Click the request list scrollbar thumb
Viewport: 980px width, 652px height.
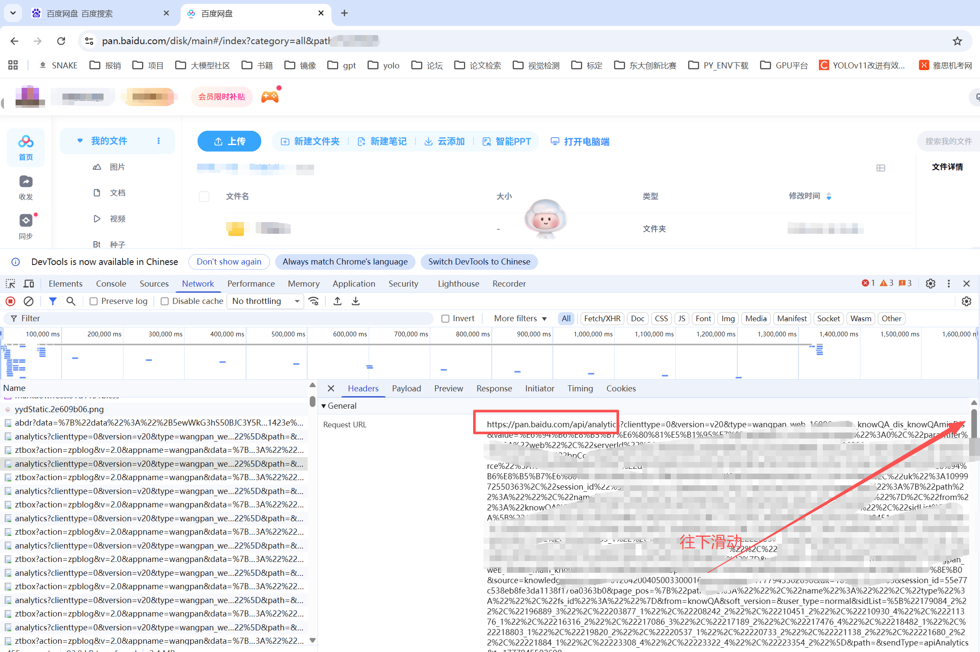click(312, 401)
